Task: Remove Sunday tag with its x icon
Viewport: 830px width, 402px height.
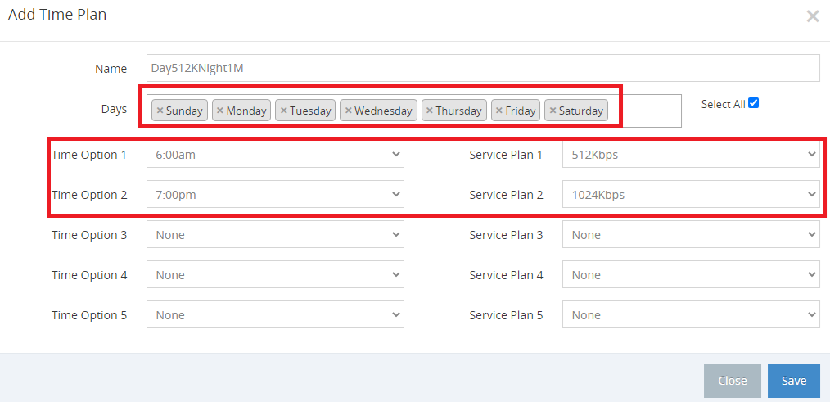Action: coord(160,111)
